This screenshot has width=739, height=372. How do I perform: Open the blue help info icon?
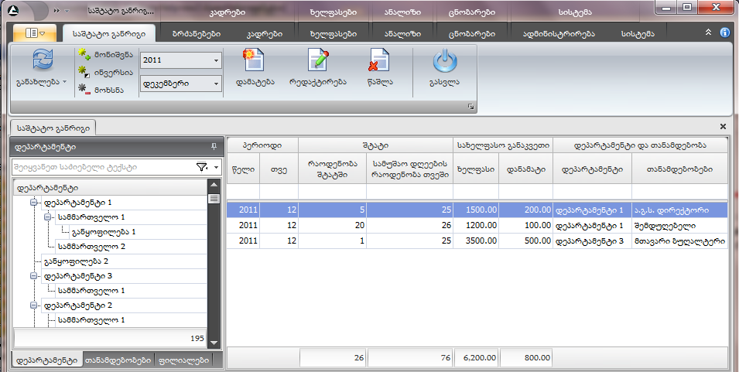725,33
